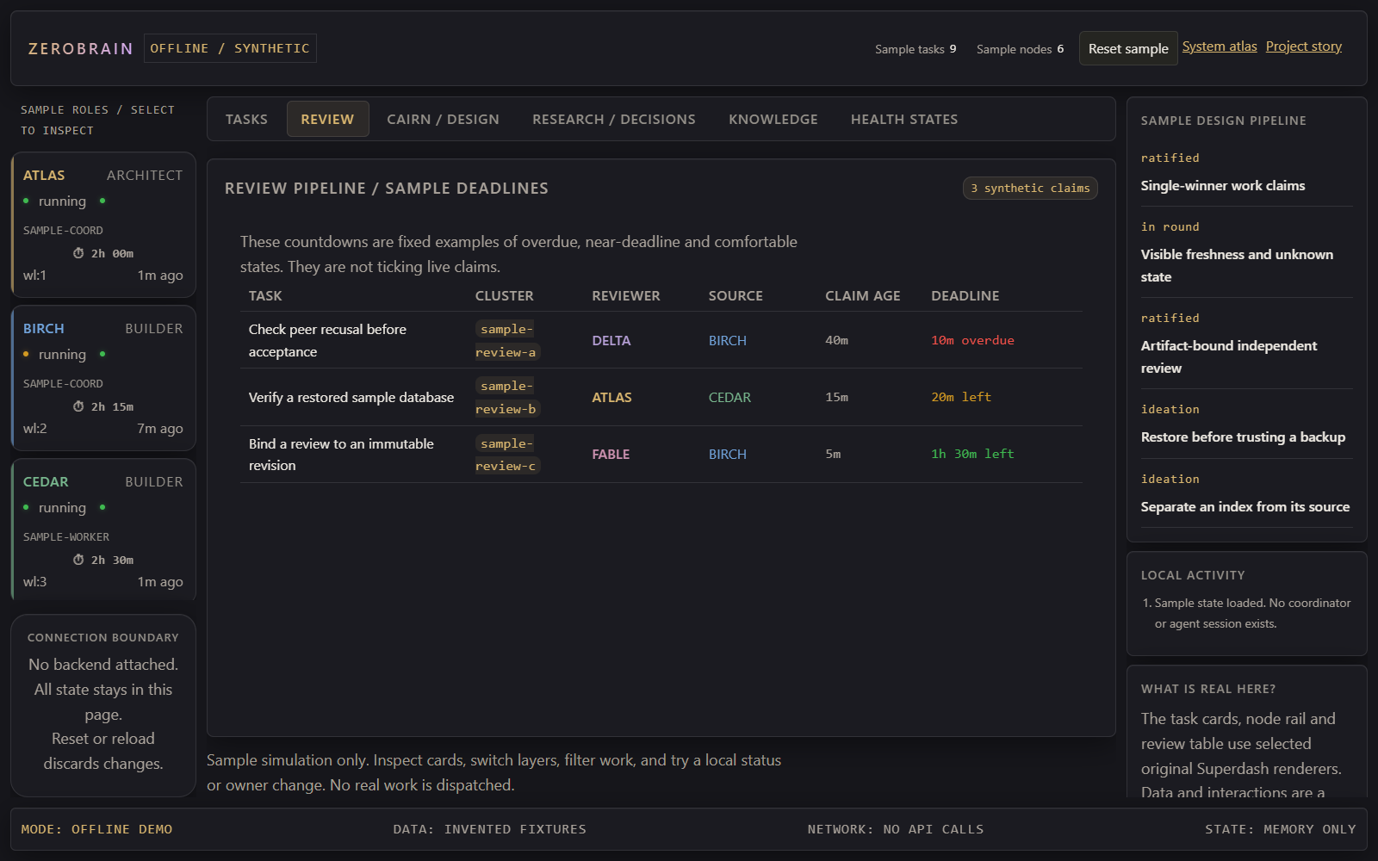Viewport: 1378px width, 861px height.
Task: Switch to the TASKS tab
Action: 246,119
